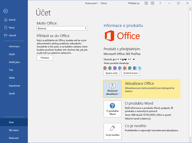Screen dimensions: 192x143
Task: Click the Aktualizace Office heading
Action: tap(139, 83)
